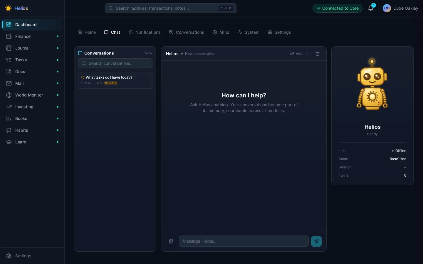The width and height of the screenshot is (423, 264).
Task: Click the Helios robot avatar
Action: tap(372, 84)
